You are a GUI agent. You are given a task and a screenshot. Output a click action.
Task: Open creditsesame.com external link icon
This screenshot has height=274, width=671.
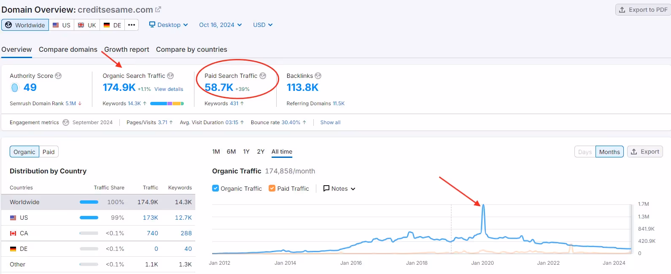pyautogui.click(x=158, y=9)
